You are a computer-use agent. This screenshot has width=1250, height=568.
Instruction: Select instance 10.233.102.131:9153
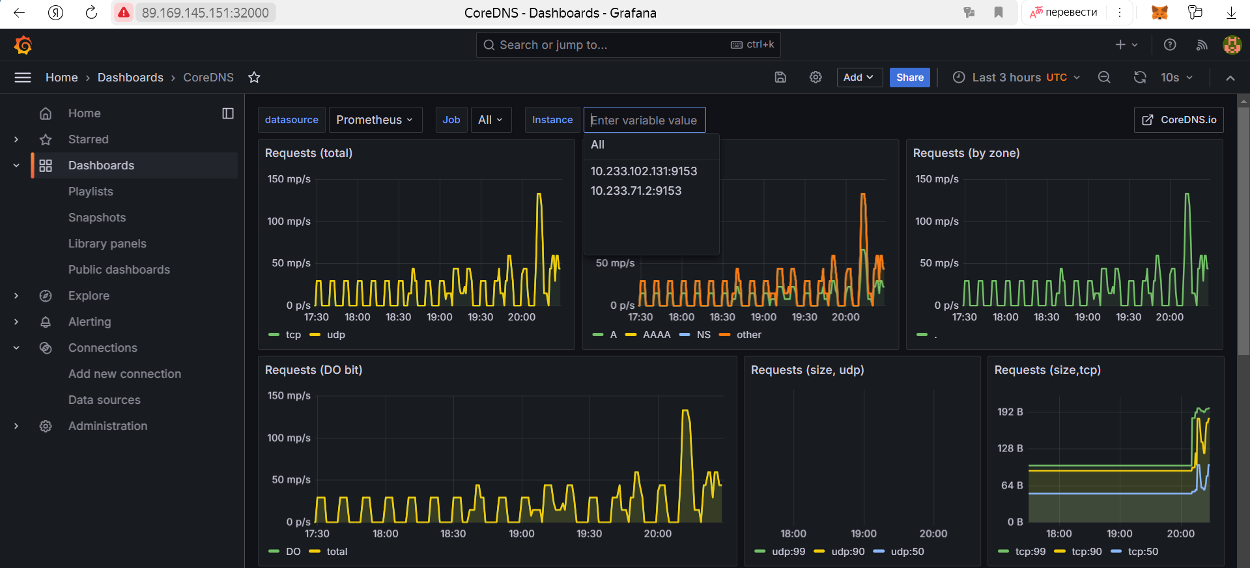[651, 171]
